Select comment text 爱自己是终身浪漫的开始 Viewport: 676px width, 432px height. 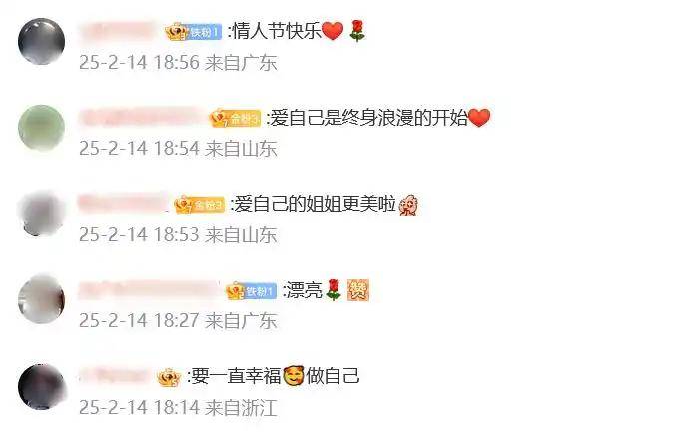pos(368,118)
